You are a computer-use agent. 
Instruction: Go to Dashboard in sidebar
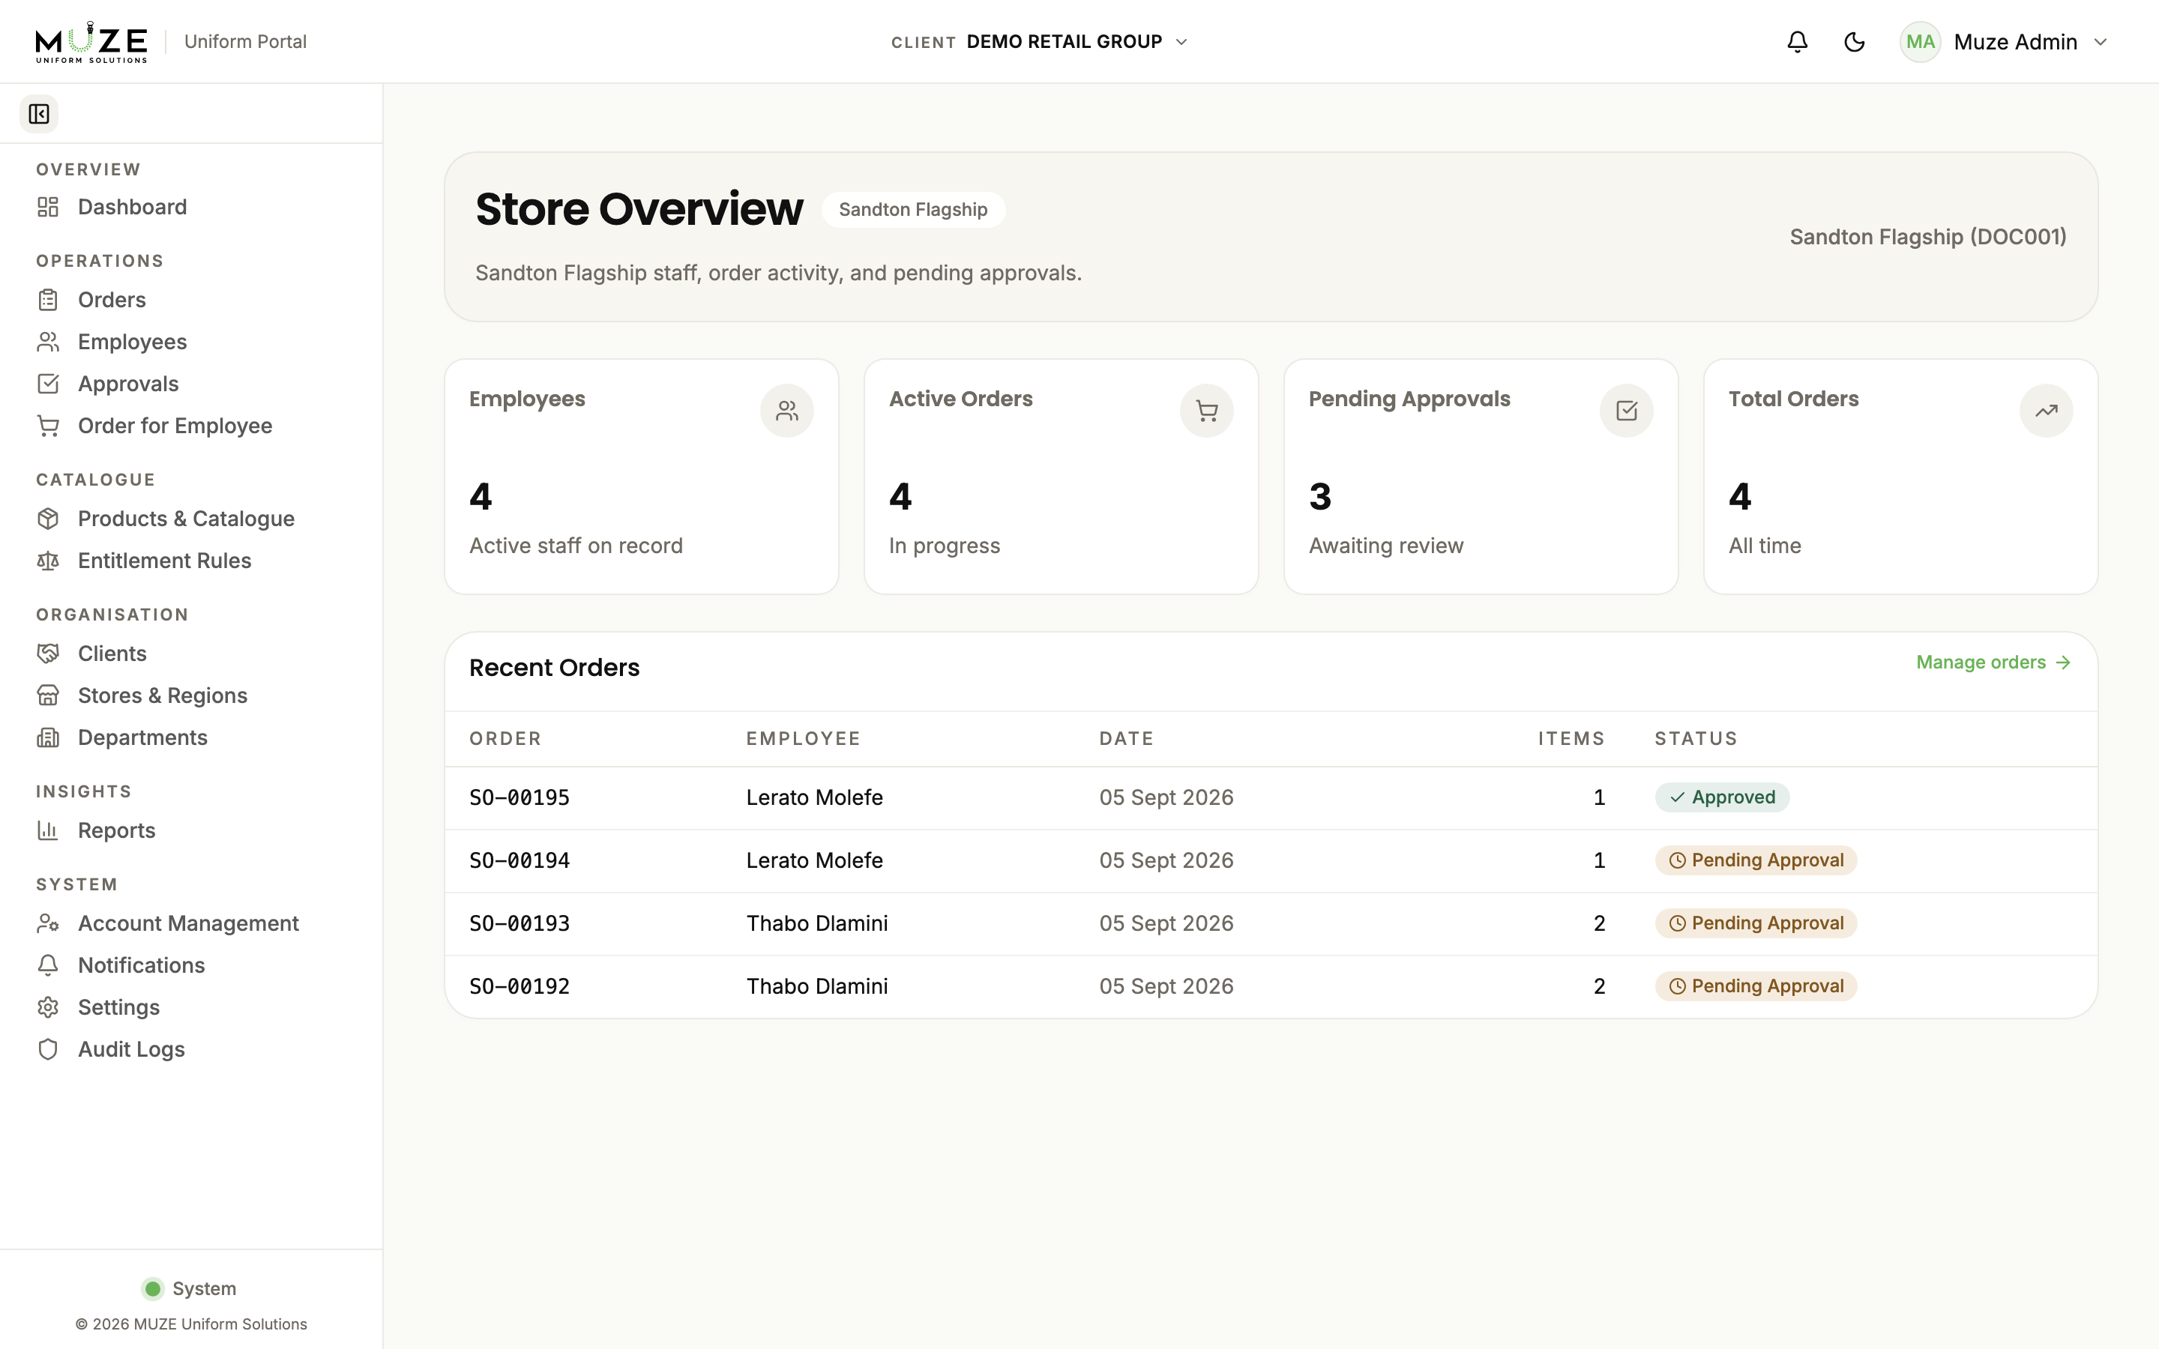(132, 207)
